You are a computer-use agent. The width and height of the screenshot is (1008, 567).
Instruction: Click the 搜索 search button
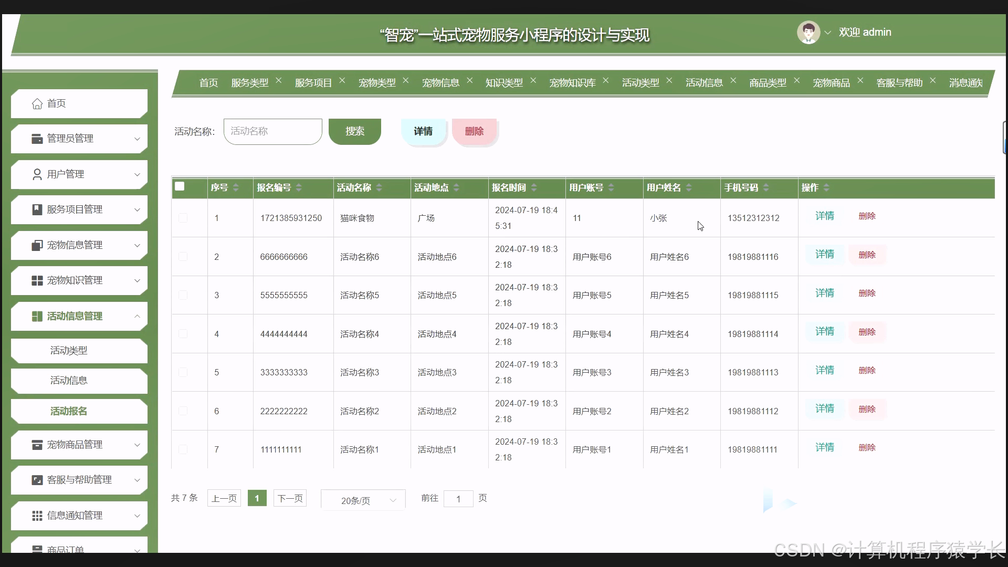pos(355,131)
